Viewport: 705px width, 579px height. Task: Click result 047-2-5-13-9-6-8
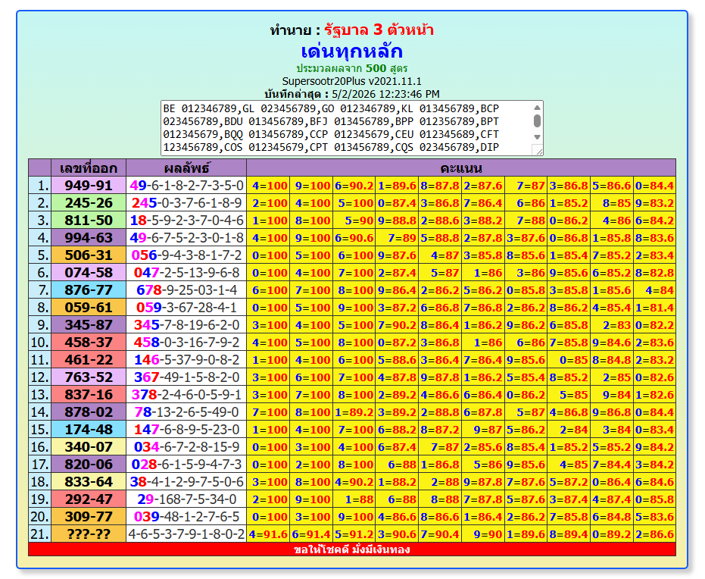pyautogui.click(x=186, y=273)
